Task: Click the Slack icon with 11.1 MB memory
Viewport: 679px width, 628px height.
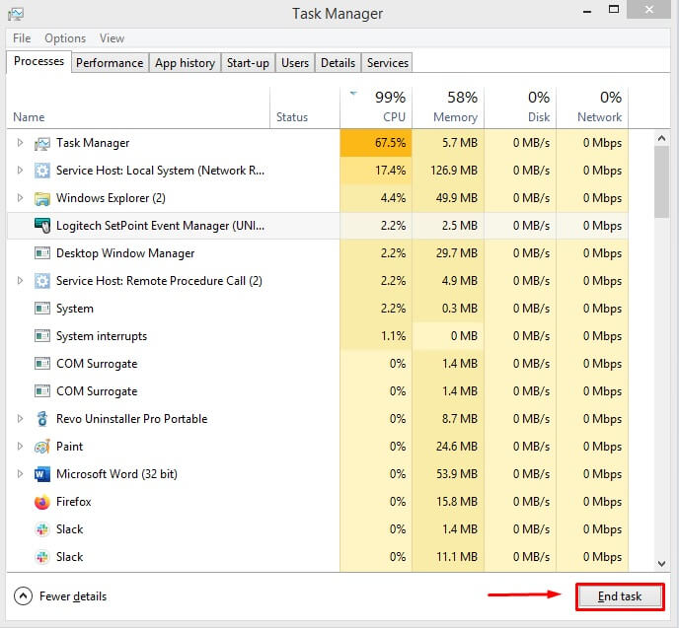Action: tap(42, 557)
